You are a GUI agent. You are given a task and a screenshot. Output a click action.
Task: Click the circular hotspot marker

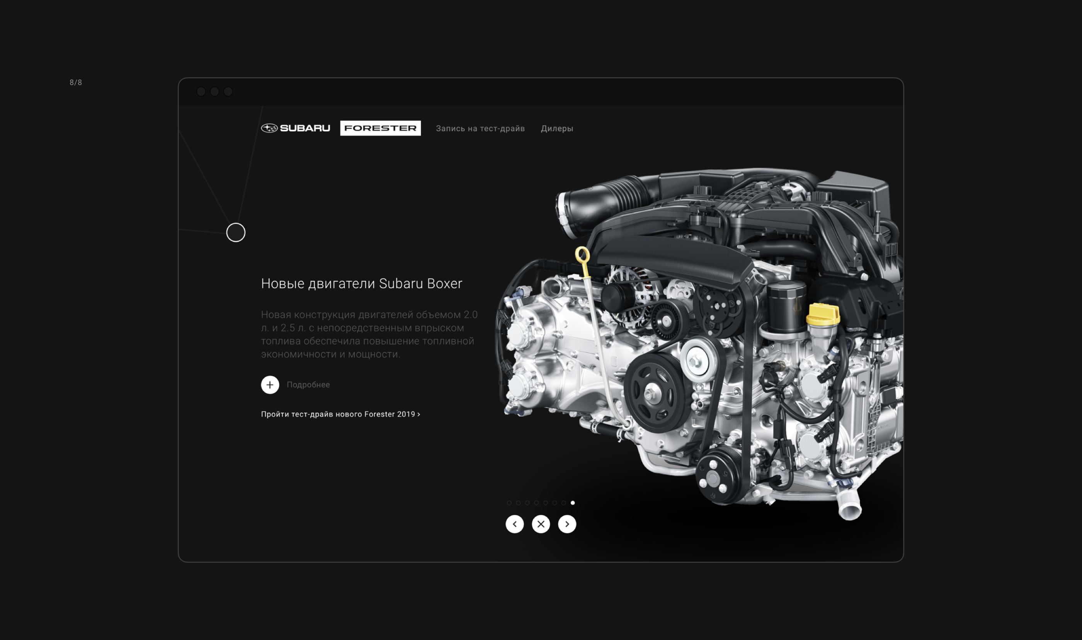236,232
